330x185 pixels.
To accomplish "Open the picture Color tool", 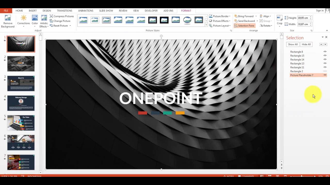I will coord(35,21).
